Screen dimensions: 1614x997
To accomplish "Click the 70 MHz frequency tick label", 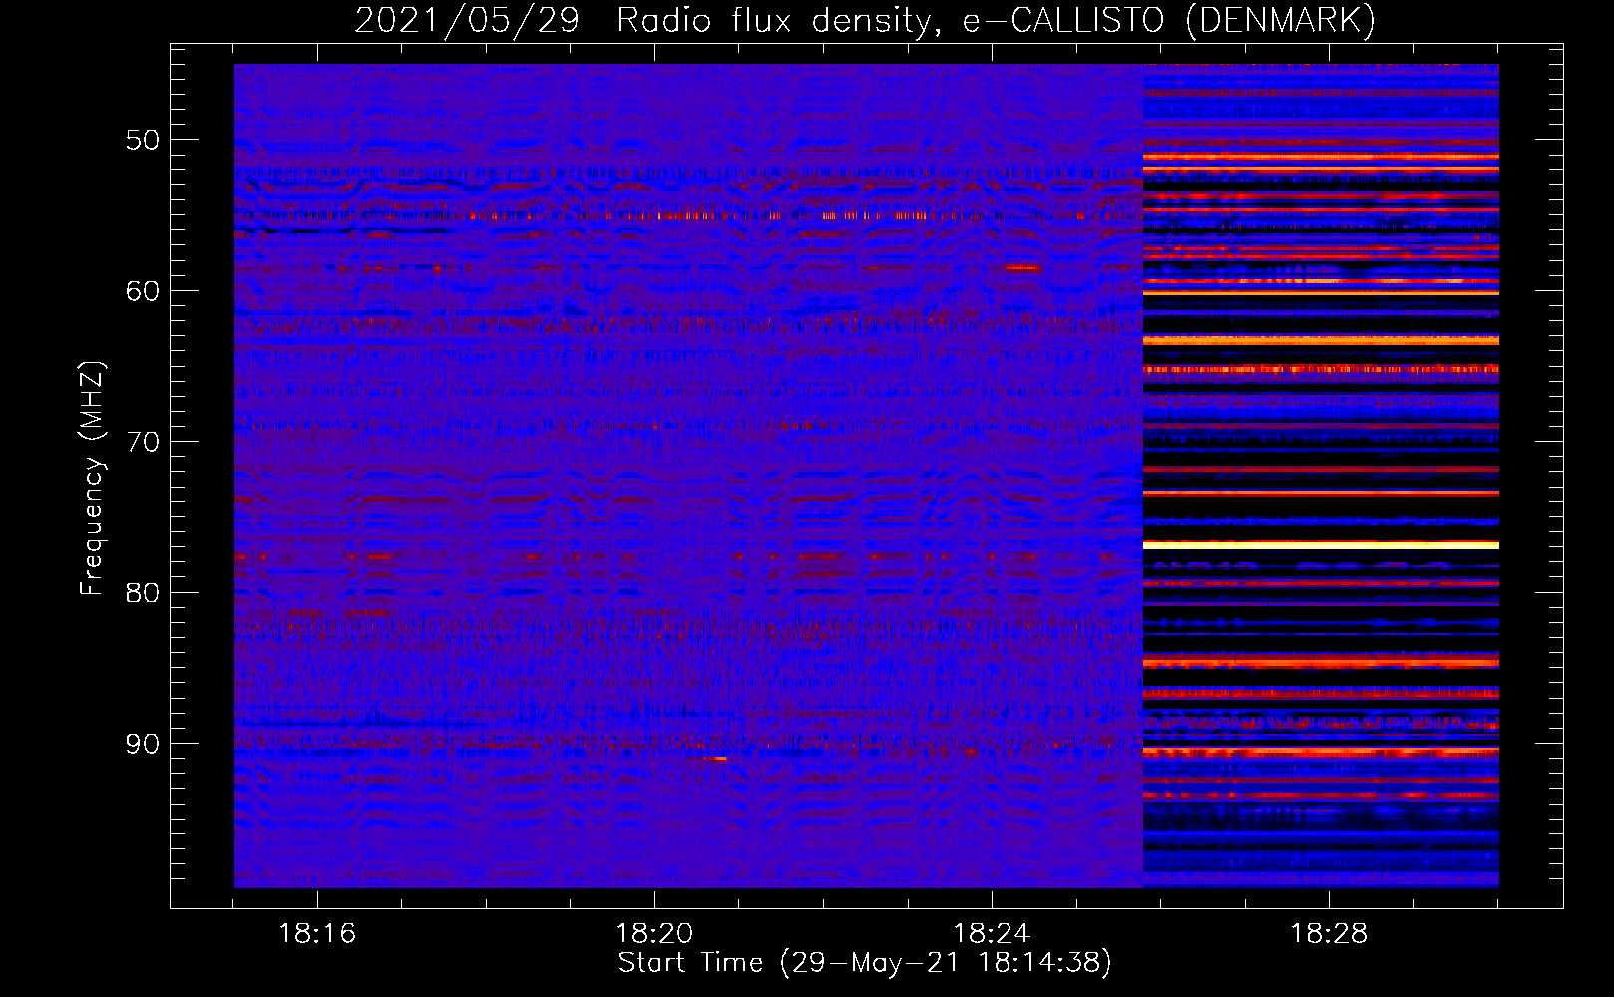I will point(143,442).
